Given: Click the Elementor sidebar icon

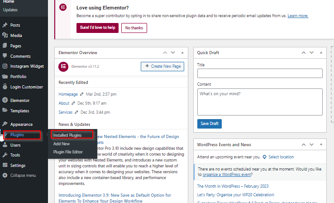Looking at the screenshot, I should pyautogui.click(x=5, y=100).
